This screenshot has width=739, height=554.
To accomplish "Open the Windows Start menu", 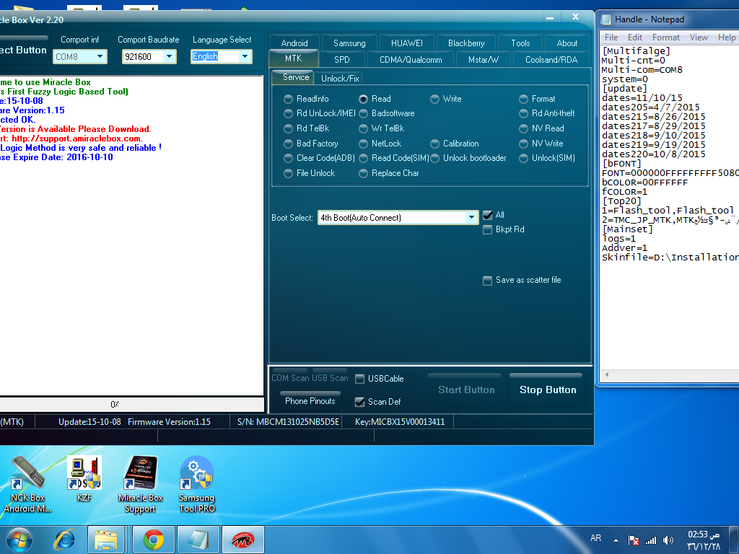I will (19, 540).
